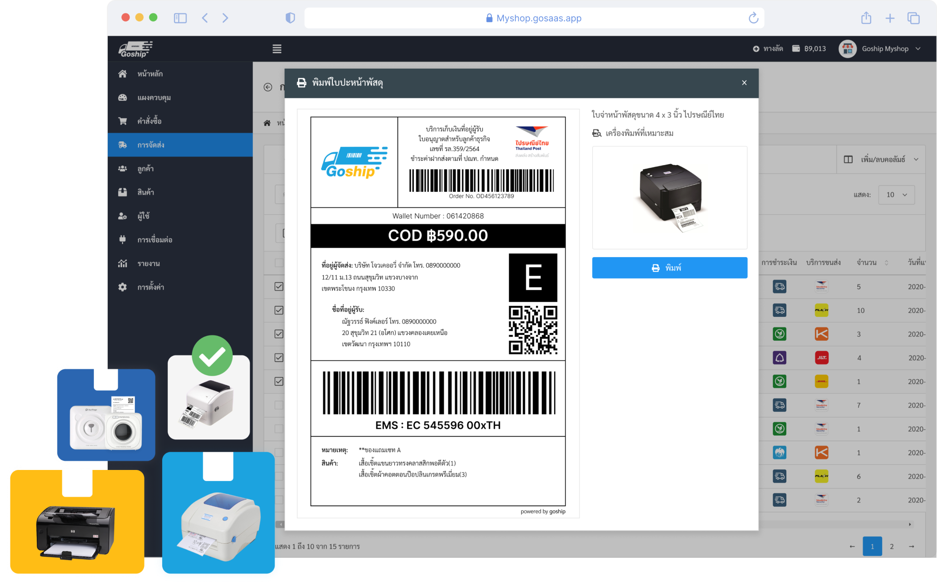Click the Goship logo in the header
The width and height of the screenshot is (937, 584).
tap(135, 49)
